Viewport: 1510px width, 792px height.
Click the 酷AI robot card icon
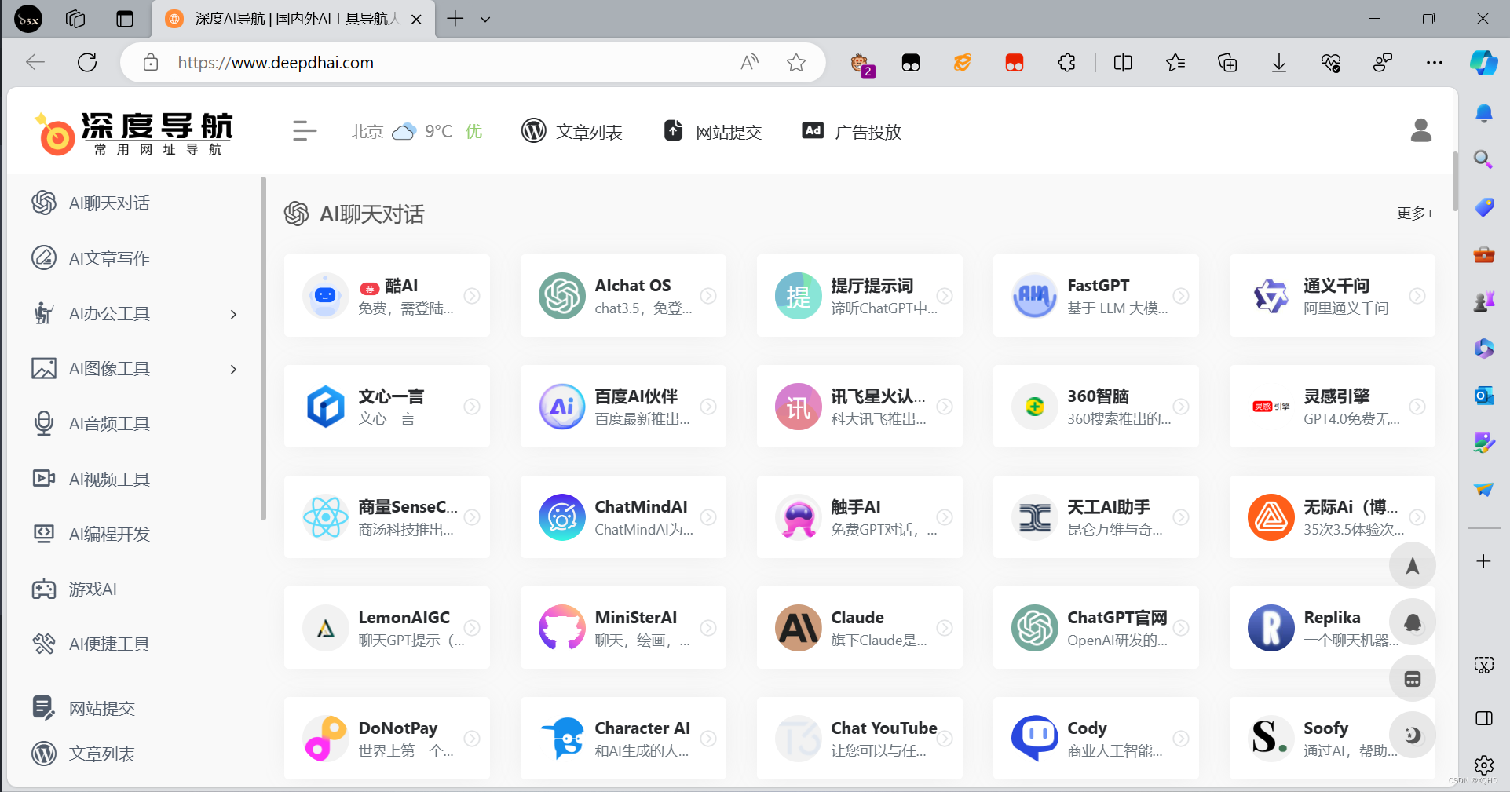325,296
